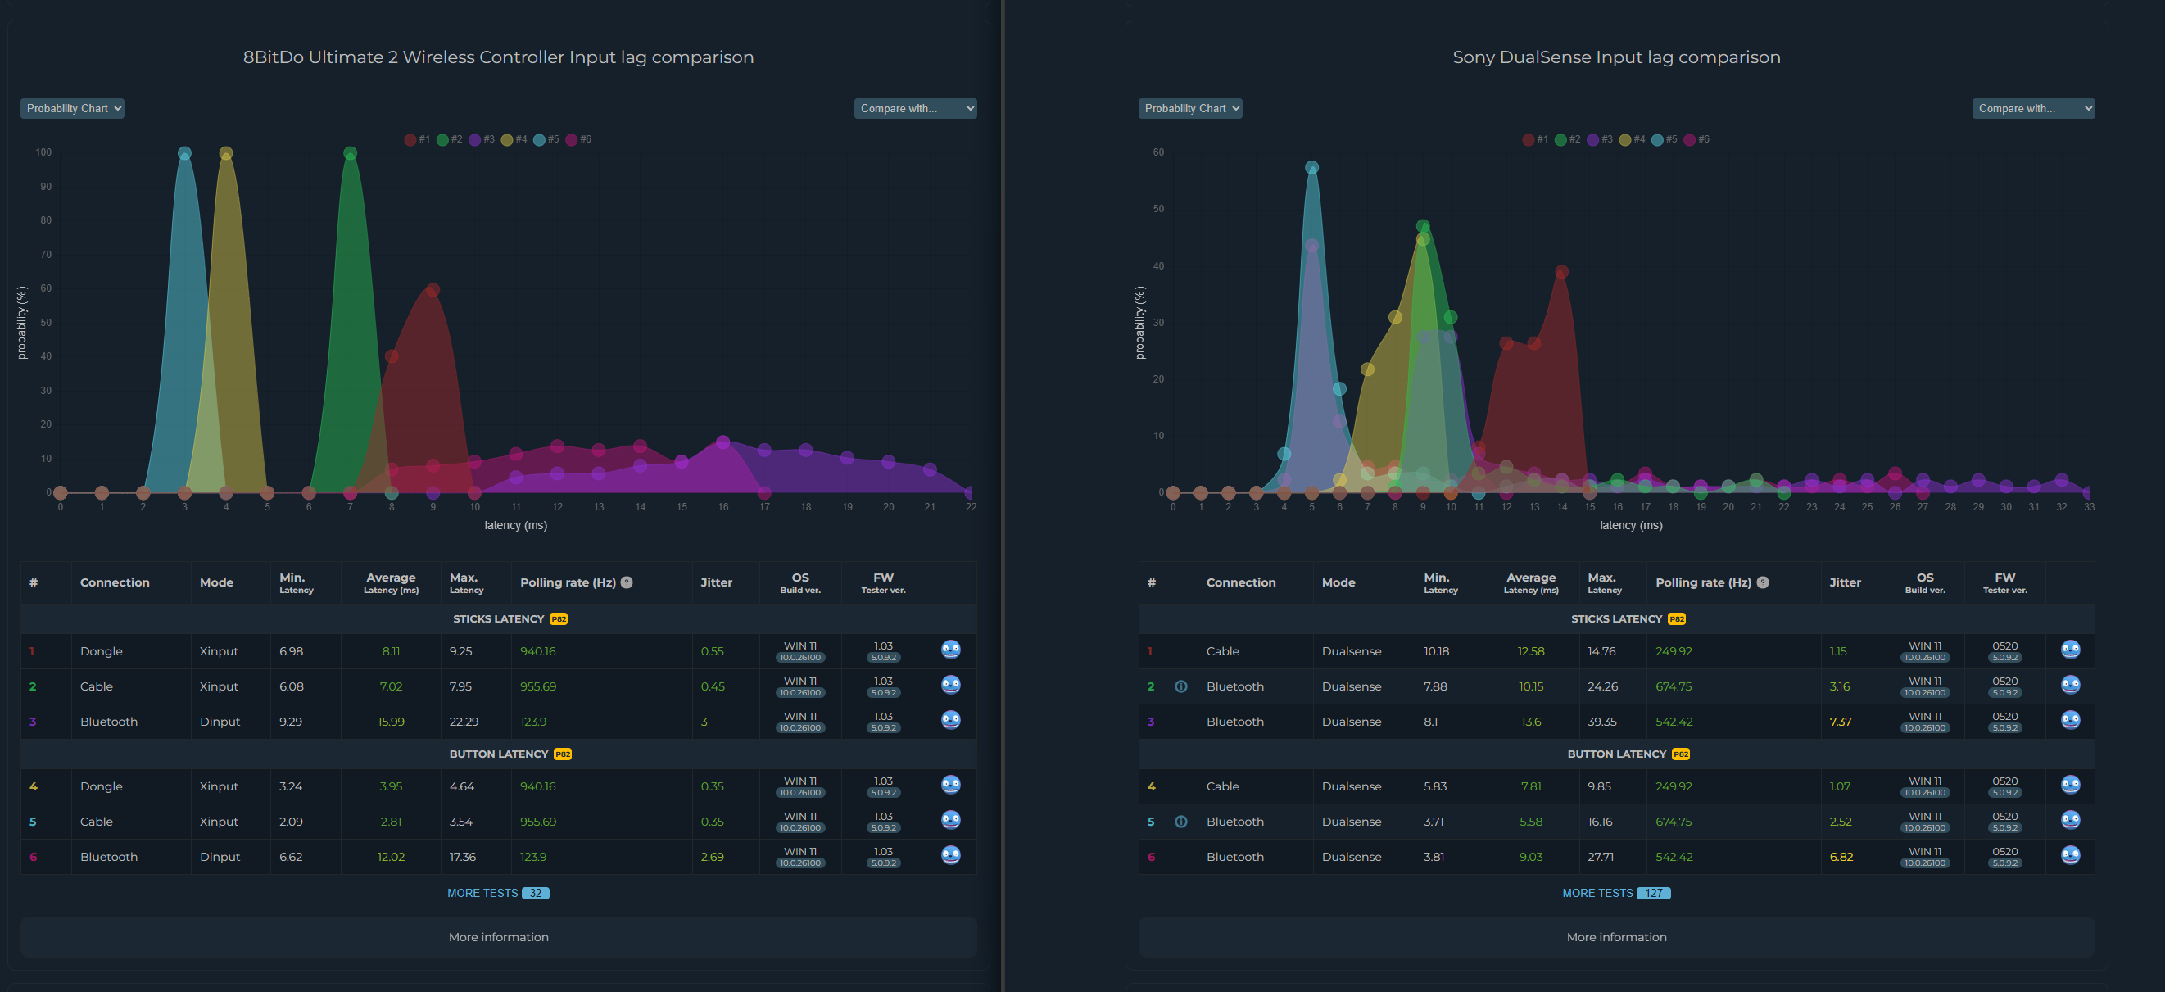2165x992 pixels.
Task: Click tester face icon in DualSense row 6
Action: (x=2070, y=855)
